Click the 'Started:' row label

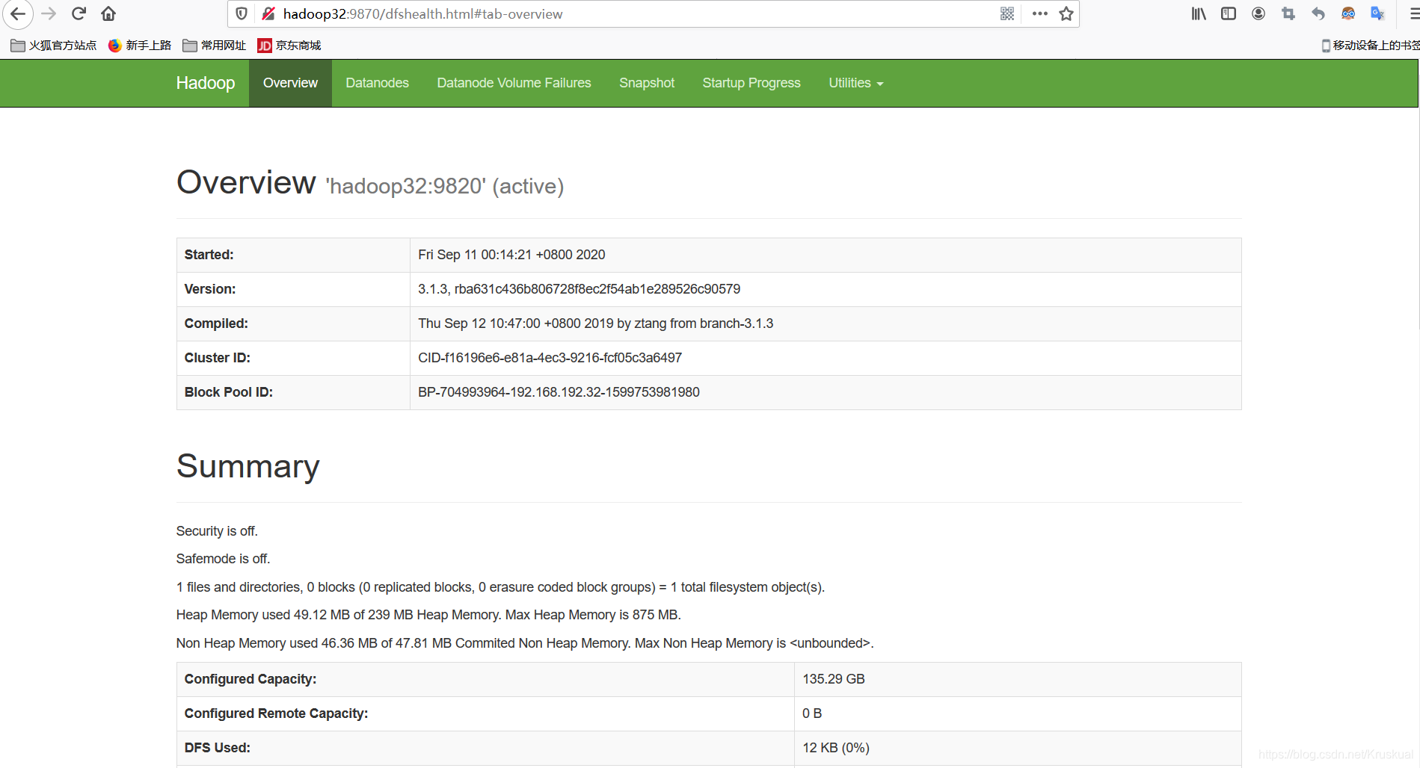[x=209, y=255]
